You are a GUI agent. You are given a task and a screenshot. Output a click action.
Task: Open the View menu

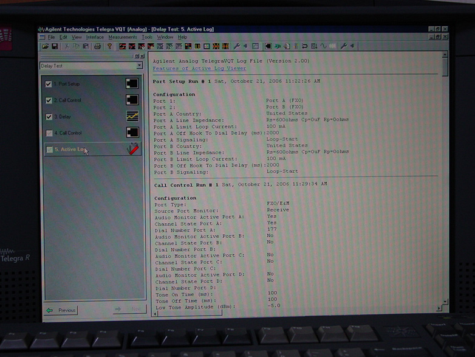pos(77,37)
